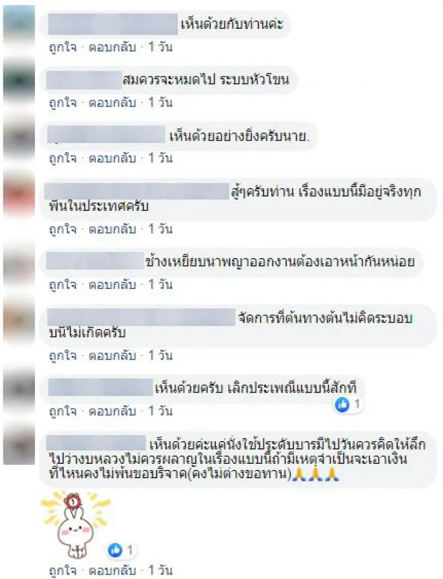Like the เห็นด้วยอย่างยิ่งครับนาย comment
Image resolution: width=443 pixels, height=579 pixels.
click(63, 158)
